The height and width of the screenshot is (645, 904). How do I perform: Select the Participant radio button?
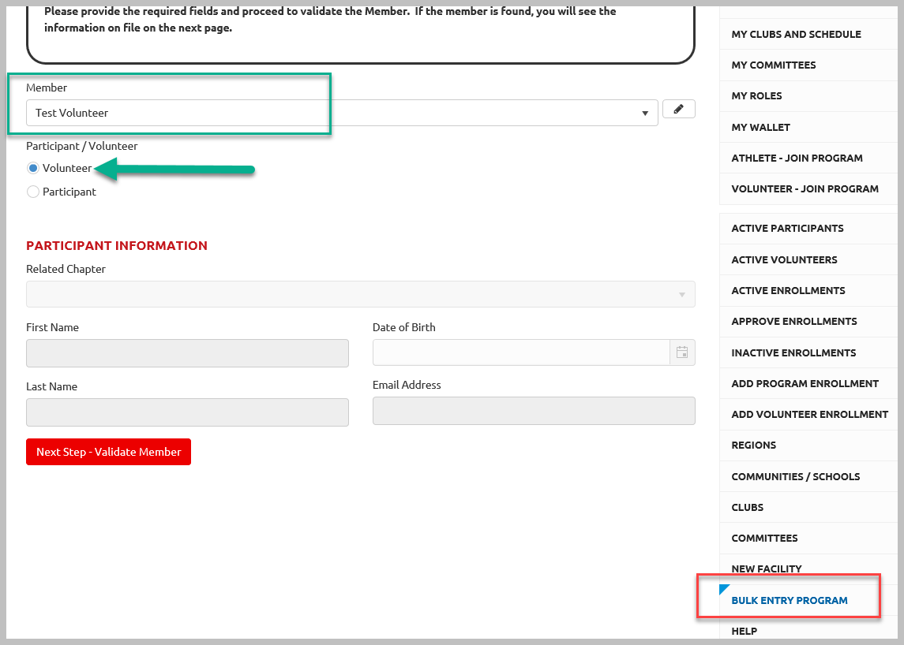(x=33, y=192)
